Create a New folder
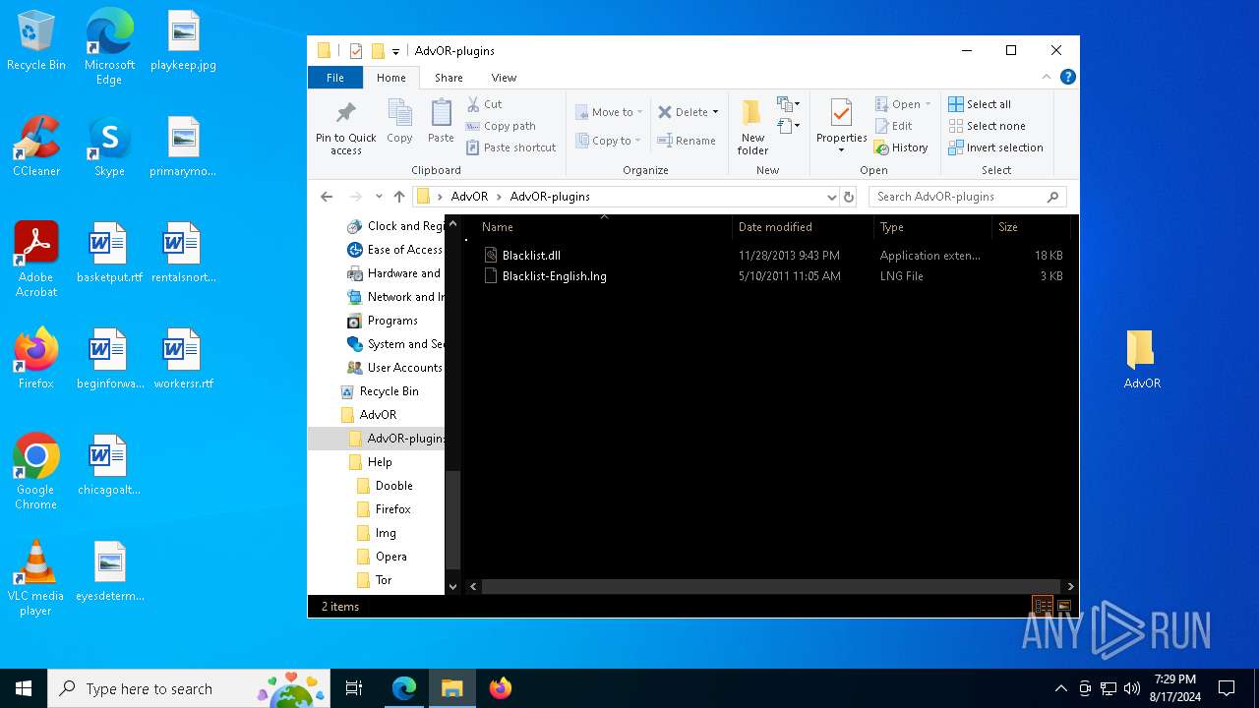This screenshot has width=1259, height=708. click(752, 127)
